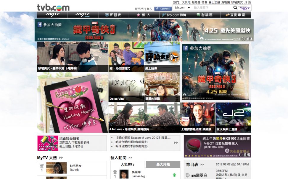Open the 華麗的挑戰 thumbnail
The width and height of the screenshot is (288, 179).
162,87
